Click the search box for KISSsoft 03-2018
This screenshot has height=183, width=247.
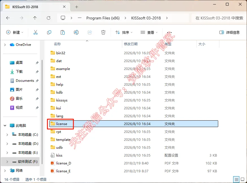click(x=219, y=18)
